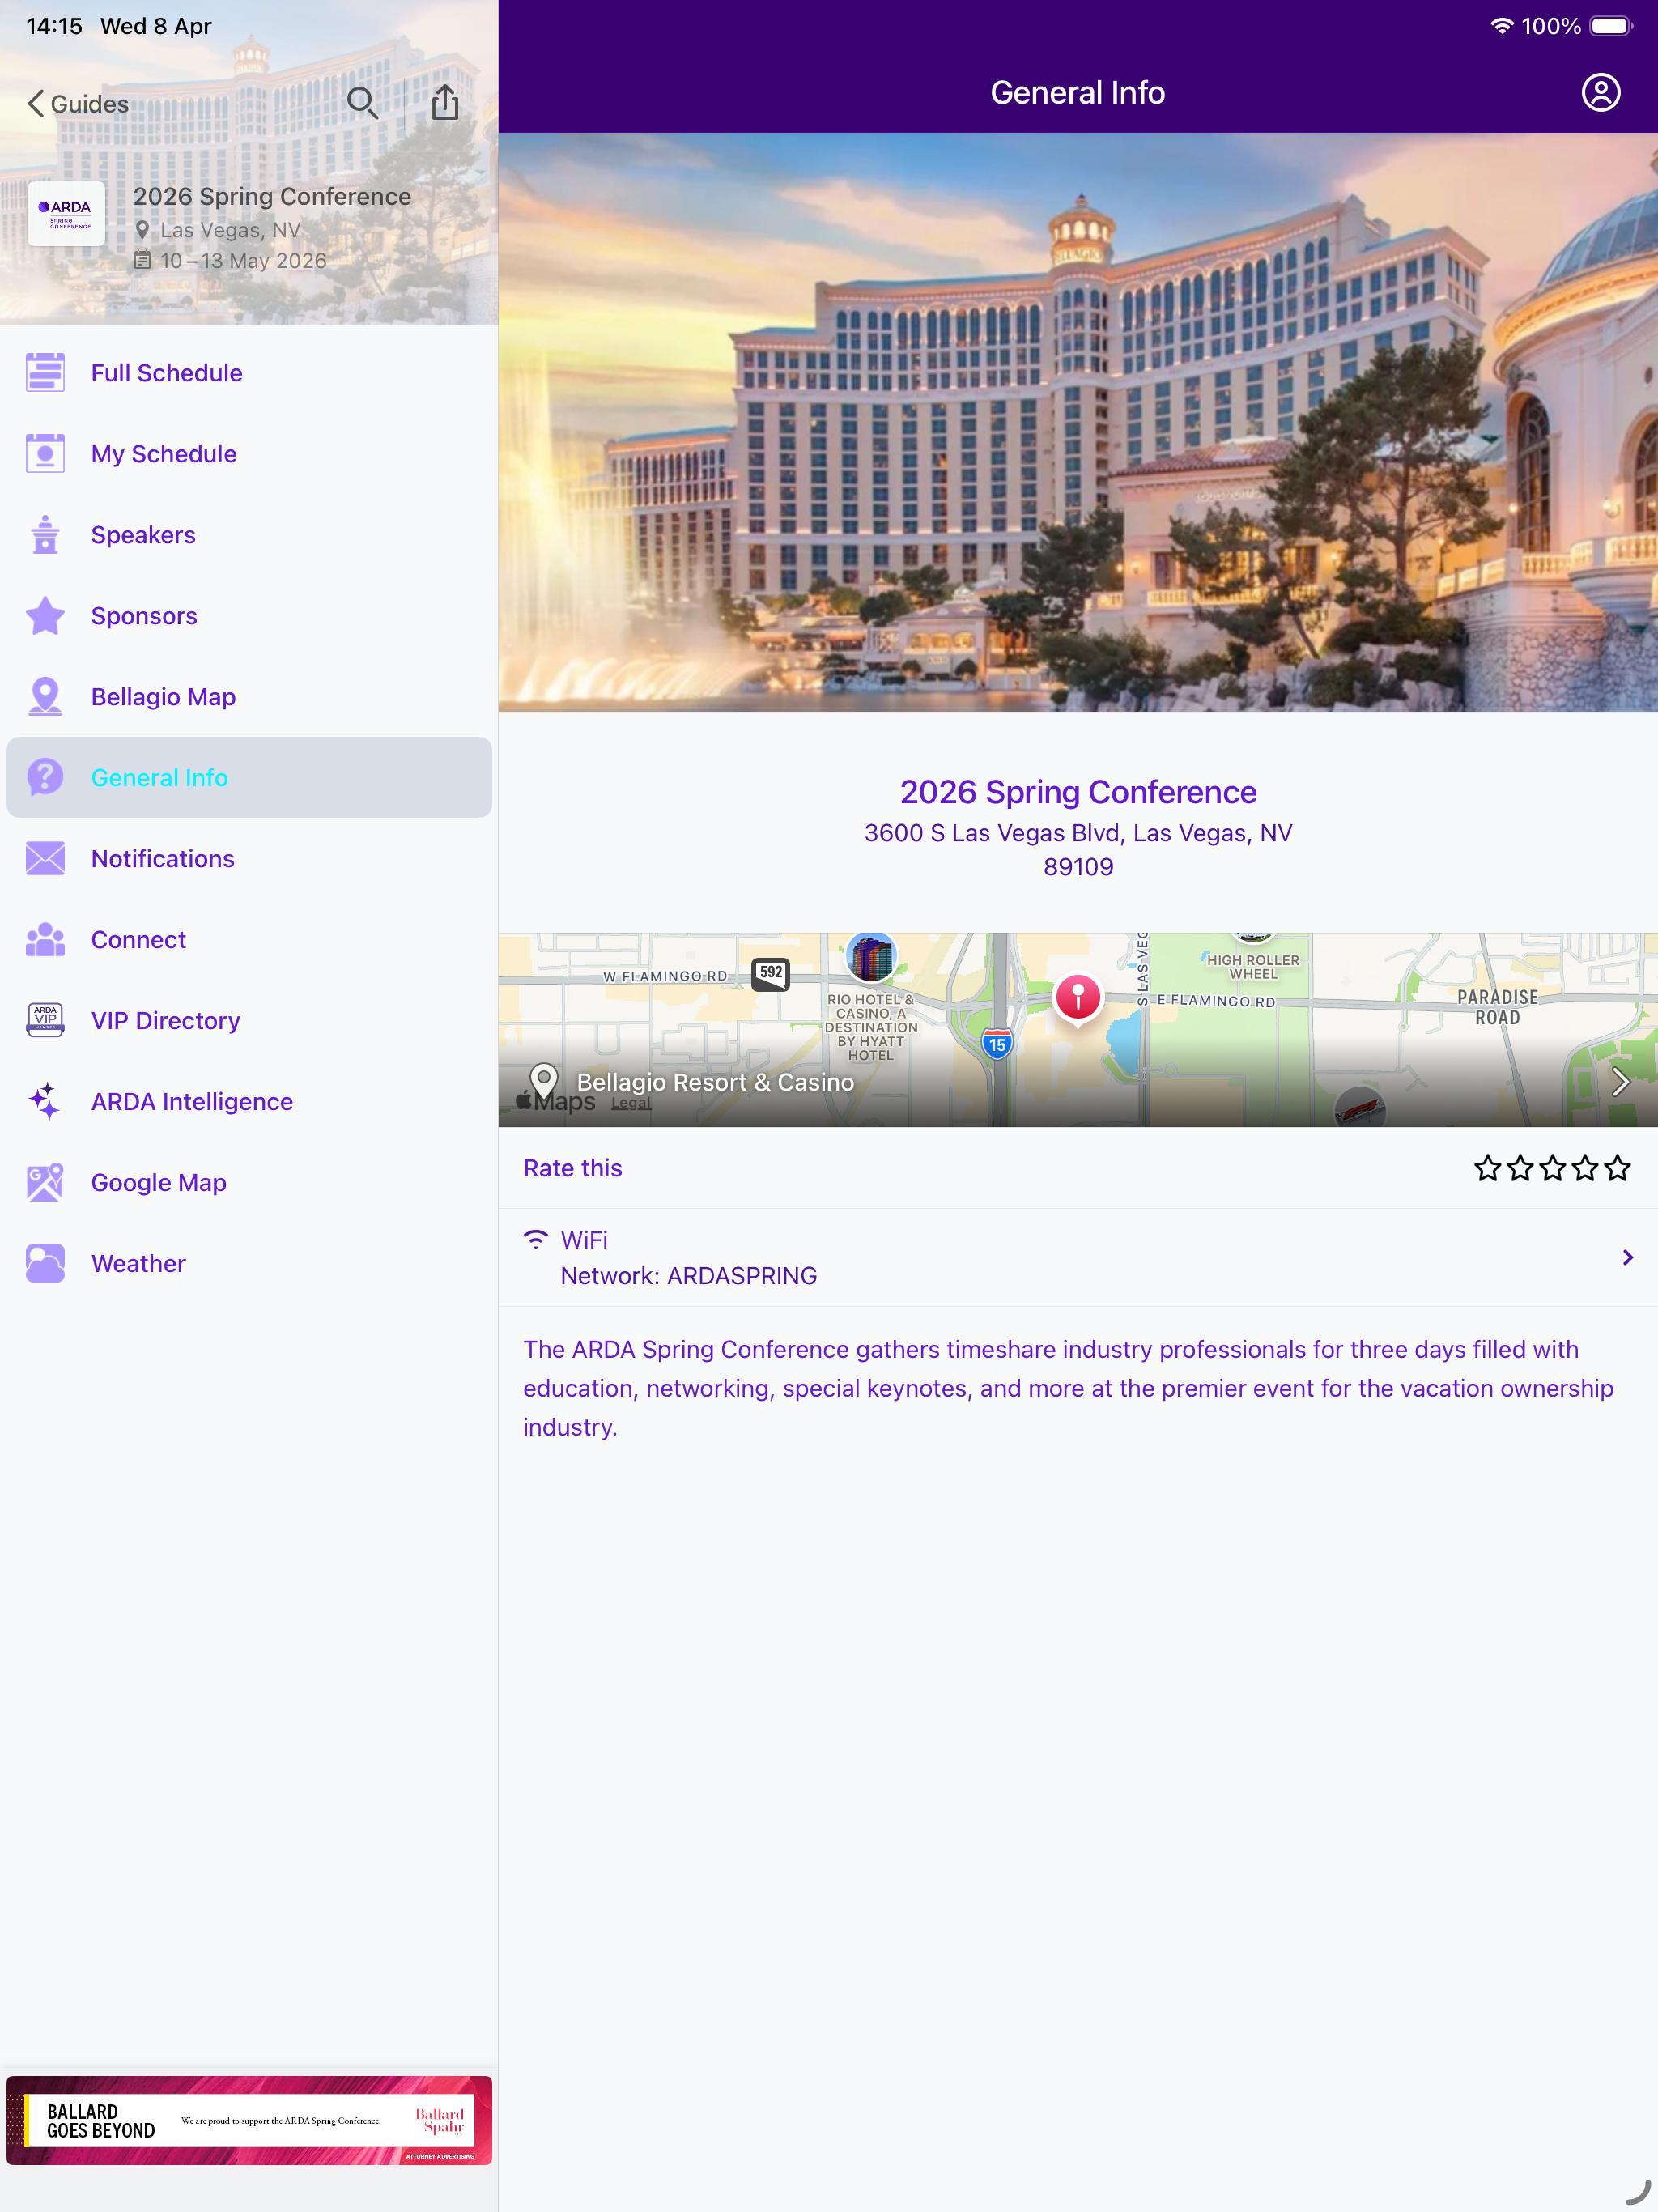
Task: Tap the Google Map icon
Action: (x=45, y=1182)
